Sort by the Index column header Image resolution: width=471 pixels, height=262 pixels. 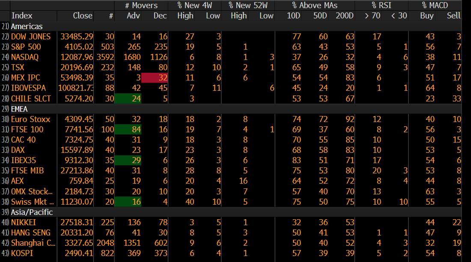point(22,15)
